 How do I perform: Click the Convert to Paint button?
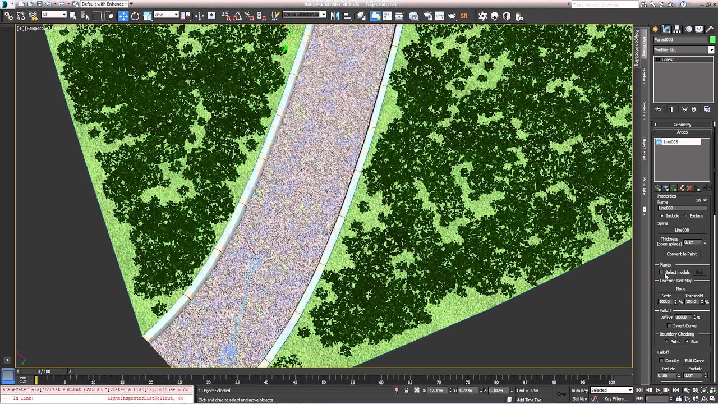pyautogui.click(x=682, y=254)
